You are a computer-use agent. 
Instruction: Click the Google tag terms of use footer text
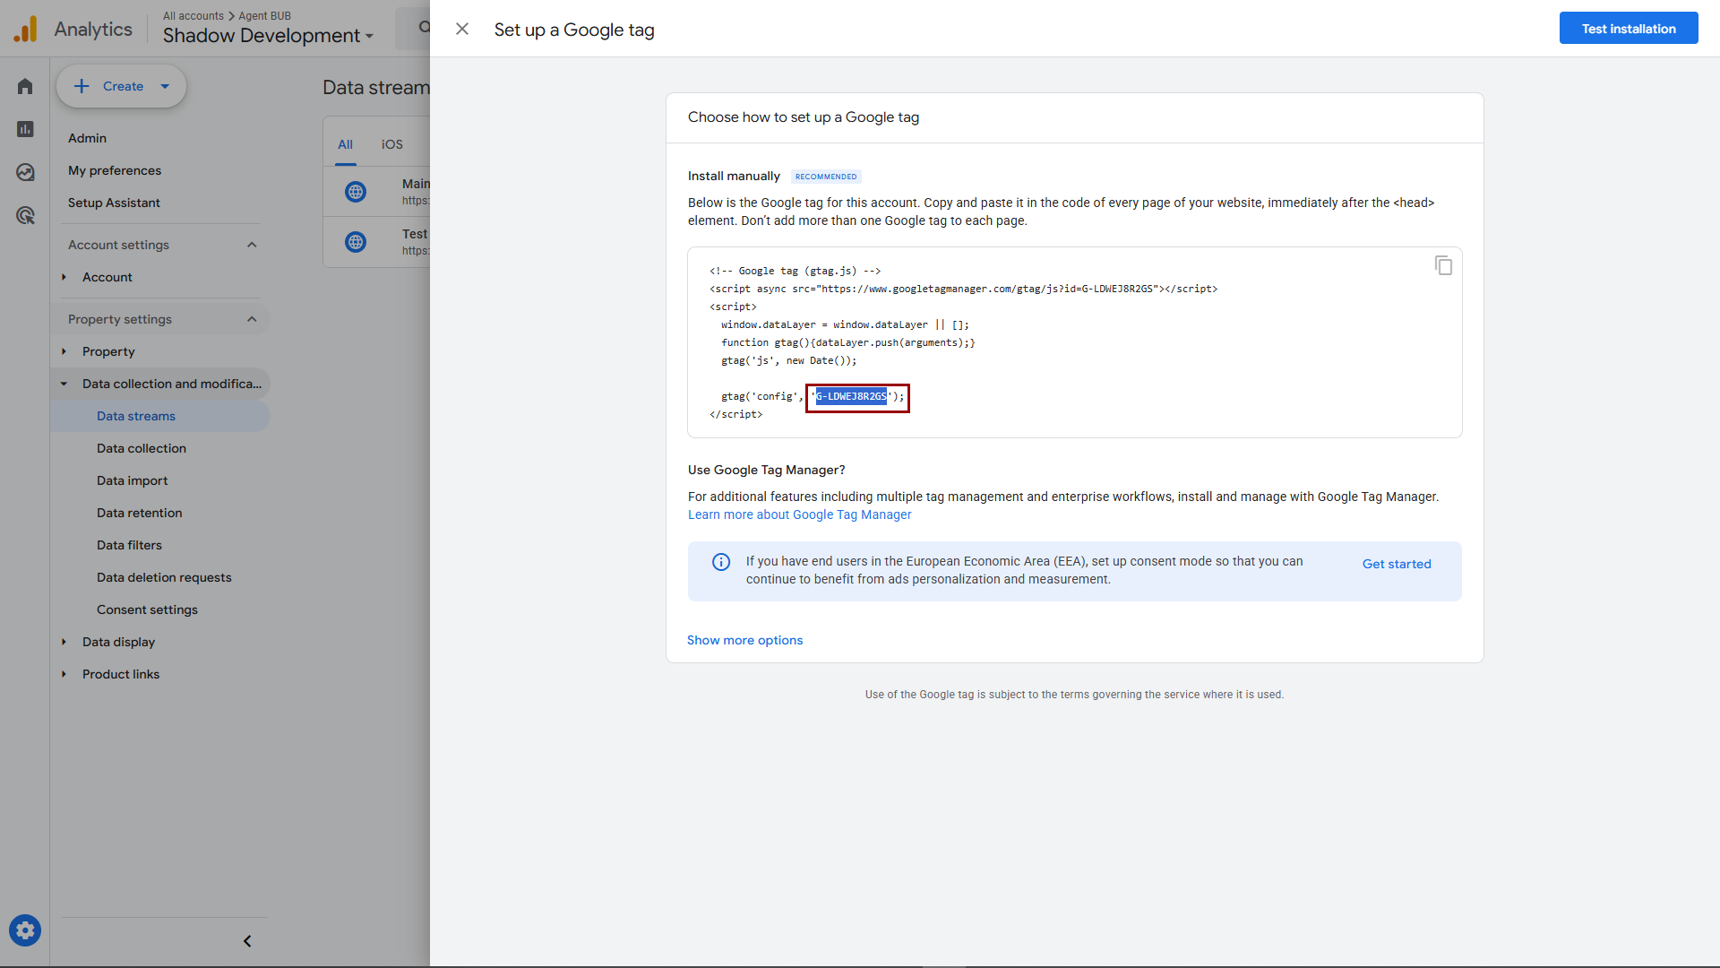pyautogui.click(x=1075, y=695)
